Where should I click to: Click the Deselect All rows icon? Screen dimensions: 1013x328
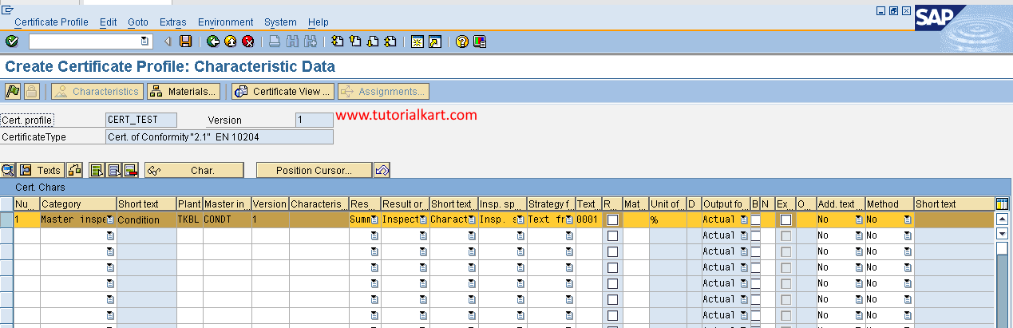coord(114,170)
